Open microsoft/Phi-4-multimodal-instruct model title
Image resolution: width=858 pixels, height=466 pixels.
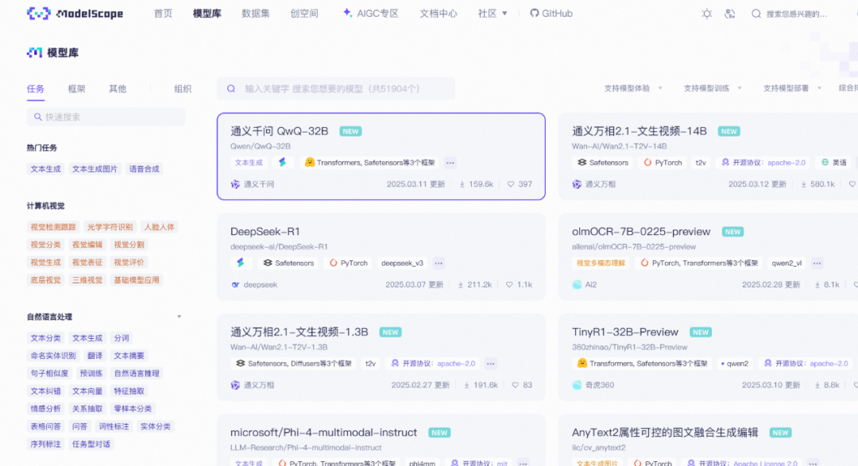(323, 433)
